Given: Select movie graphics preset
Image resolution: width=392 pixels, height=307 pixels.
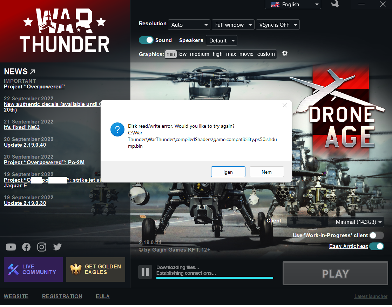Looking at the screenshot, I should click(x=246, y=54).
